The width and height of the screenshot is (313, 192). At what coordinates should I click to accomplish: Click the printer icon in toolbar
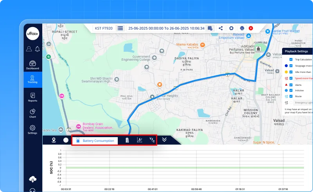(242, 28)
